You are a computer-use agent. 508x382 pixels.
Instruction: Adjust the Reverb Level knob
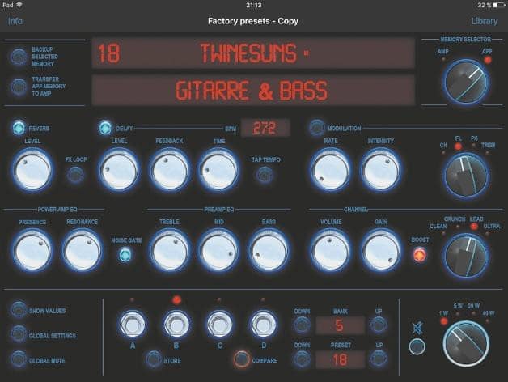[32, 170]
